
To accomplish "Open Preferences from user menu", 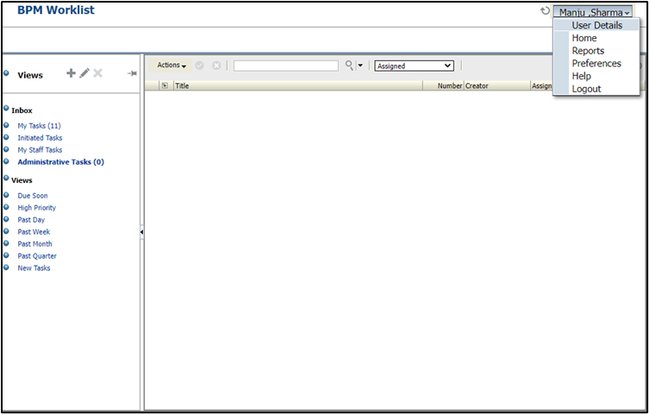I will click(596, 63).
